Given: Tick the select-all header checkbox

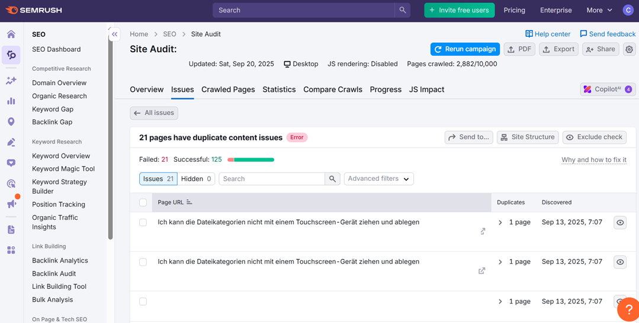Looking at the screenshot, I should 143,202.
